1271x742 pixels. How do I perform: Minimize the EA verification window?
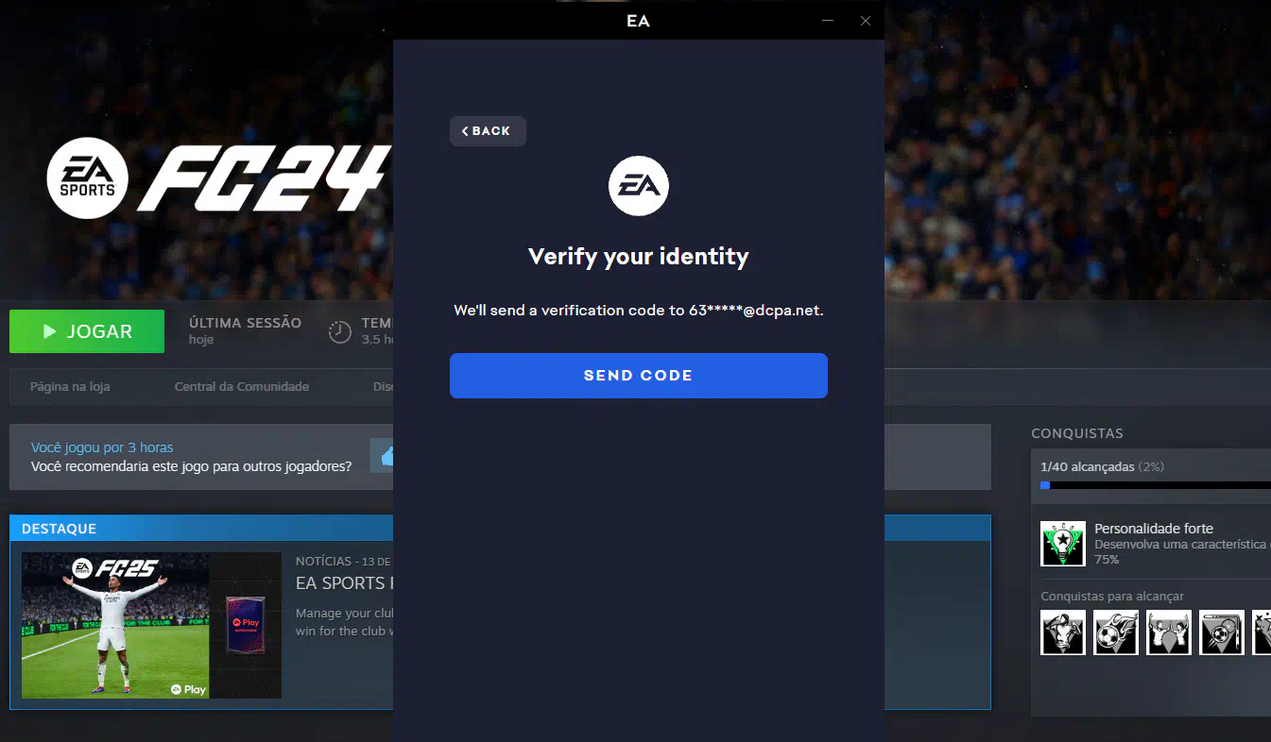pyautogui.click(x=828, y=21)
